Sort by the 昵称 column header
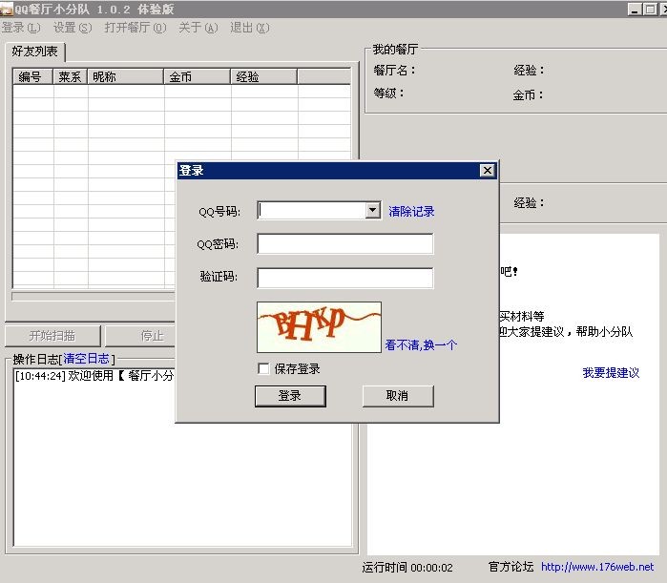 (x=126, y=76)
